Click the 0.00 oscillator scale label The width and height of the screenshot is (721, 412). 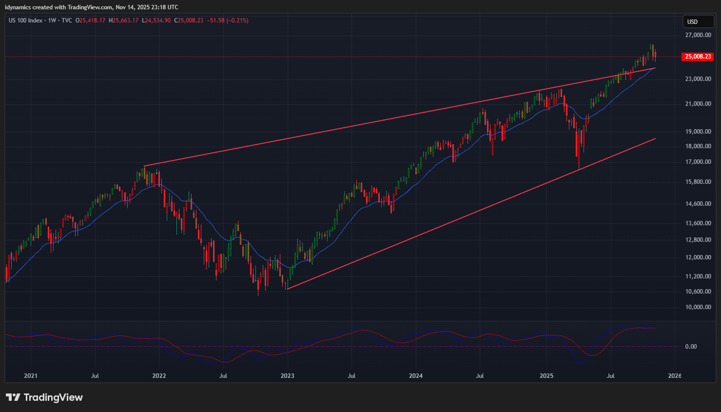[691, 347]
